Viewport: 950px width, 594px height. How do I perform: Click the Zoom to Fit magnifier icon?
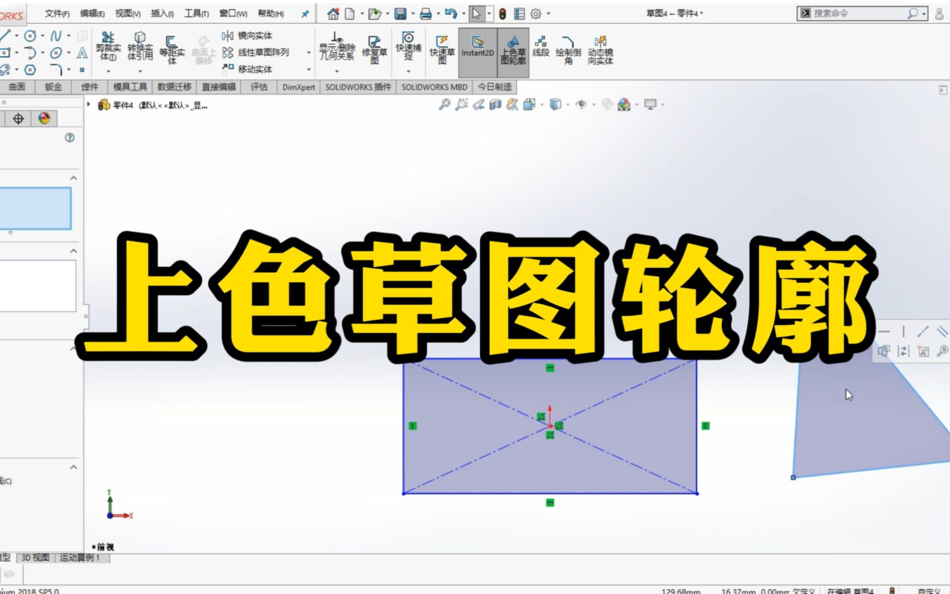point(444,104)
